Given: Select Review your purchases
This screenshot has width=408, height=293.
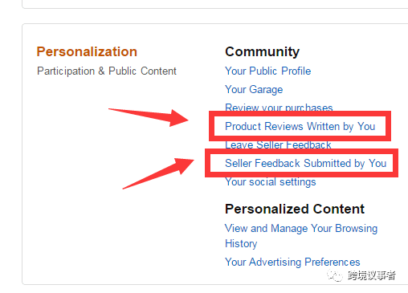Looking at the screenshot, I should point(279,108).
